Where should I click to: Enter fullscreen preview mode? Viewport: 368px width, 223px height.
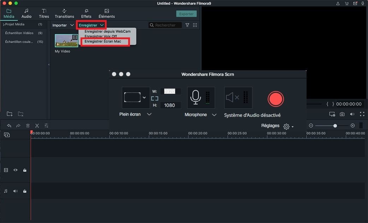coord(362,114)
